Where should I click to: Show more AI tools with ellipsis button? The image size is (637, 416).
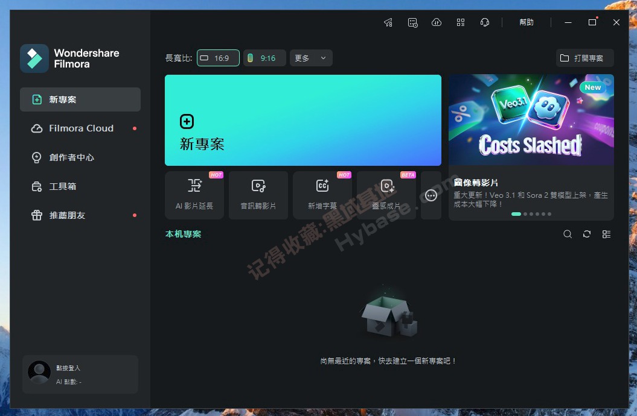[431, 195]
